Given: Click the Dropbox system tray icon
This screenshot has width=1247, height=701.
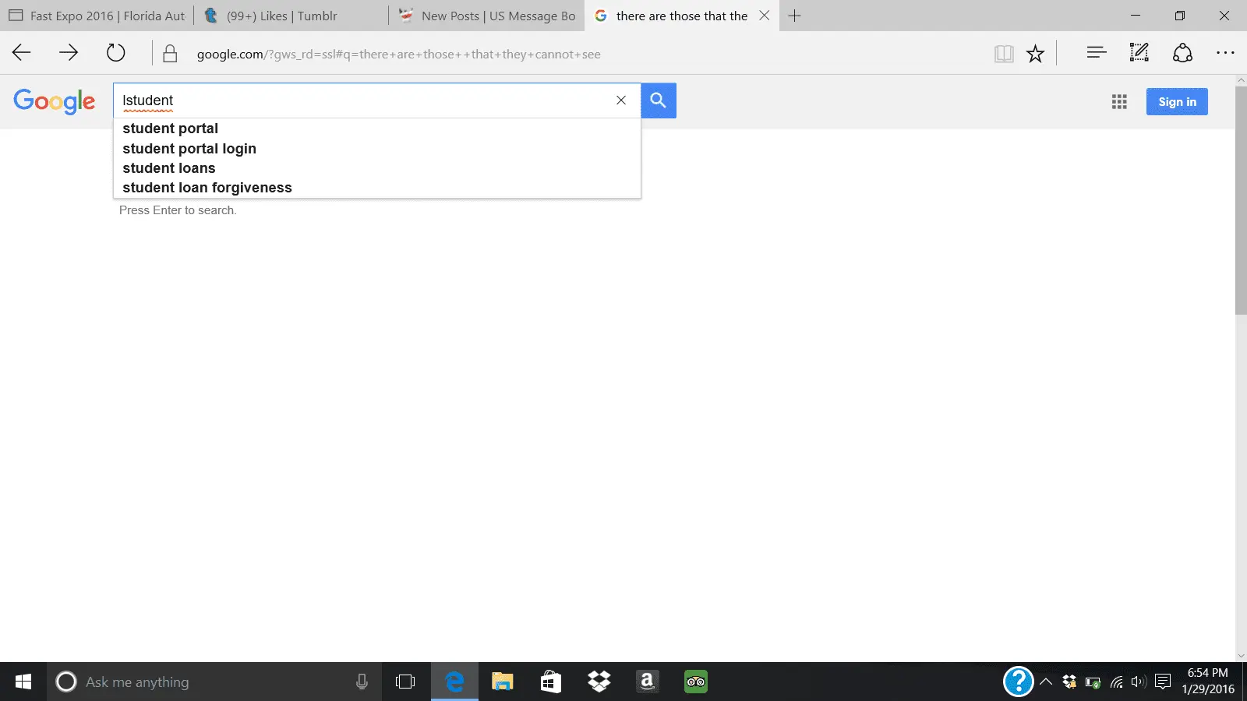Looking at the screenshot, I should tap(1069, 682).
